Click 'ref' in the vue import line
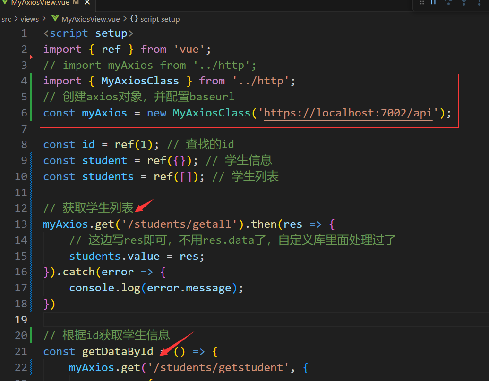The height and width of the screenshot is (381, 489). (x=111, y=49)
